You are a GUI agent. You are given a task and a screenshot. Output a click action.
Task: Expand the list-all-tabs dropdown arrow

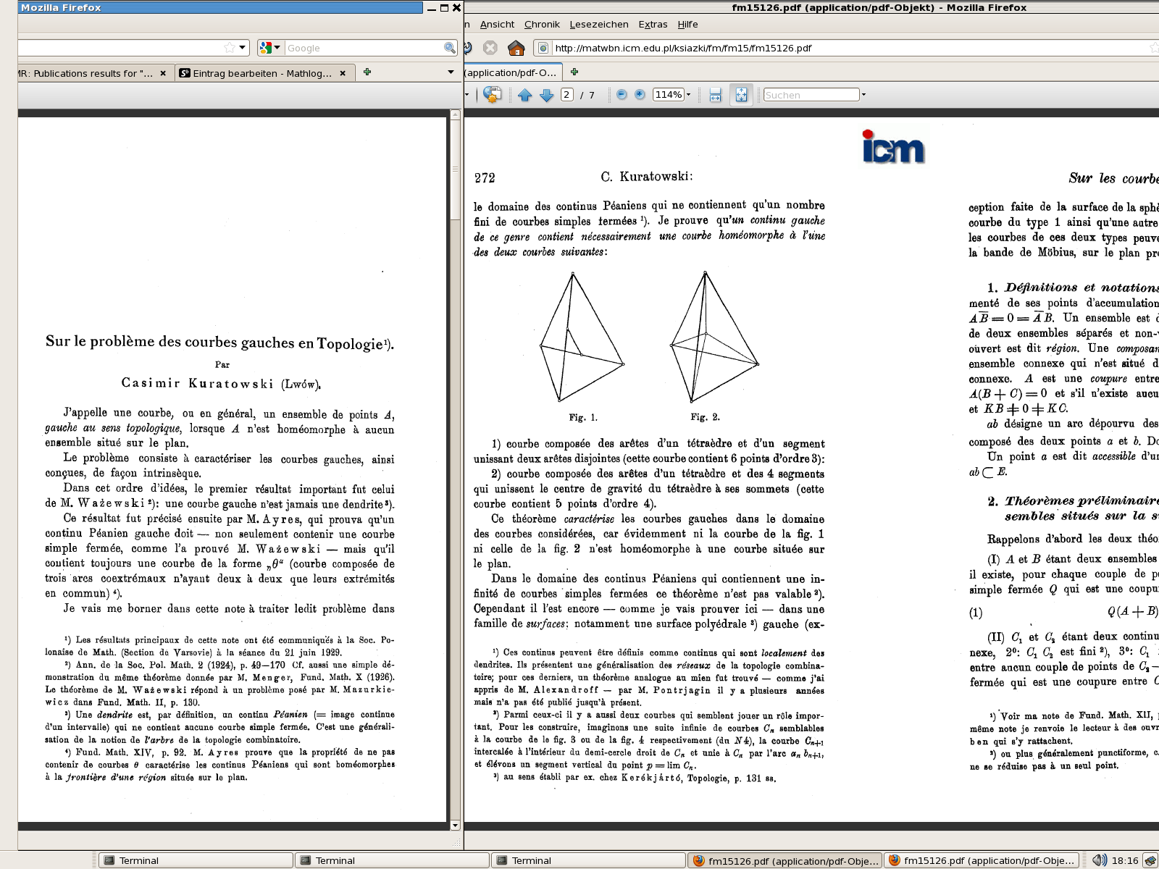pos(451,72)
